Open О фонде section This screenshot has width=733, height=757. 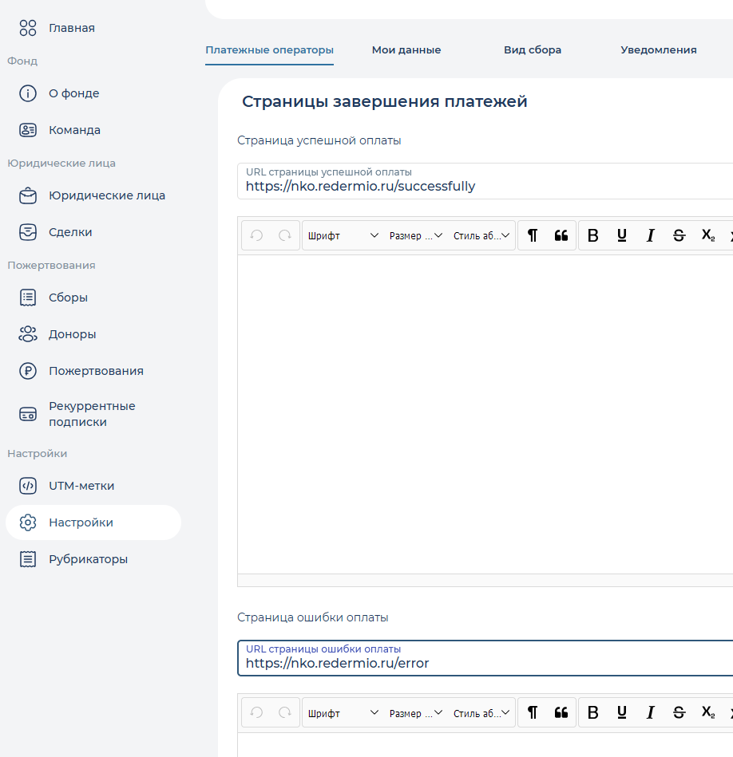[74, 93]
